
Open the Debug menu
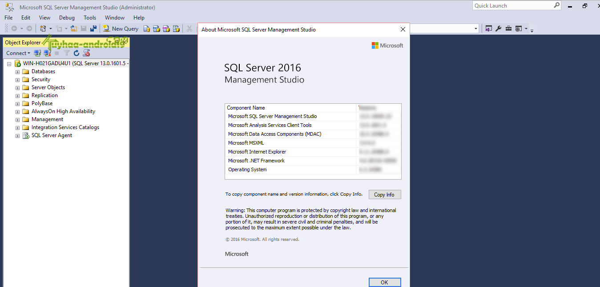[67, 18]
